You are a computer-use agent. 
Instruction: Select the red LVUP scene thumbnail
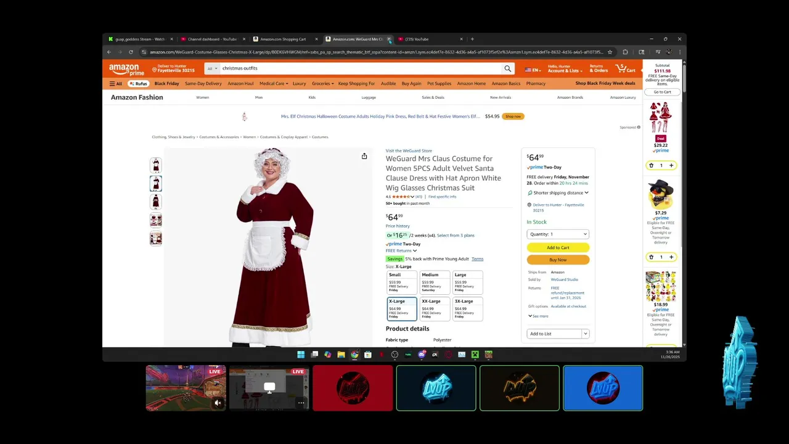353,388
